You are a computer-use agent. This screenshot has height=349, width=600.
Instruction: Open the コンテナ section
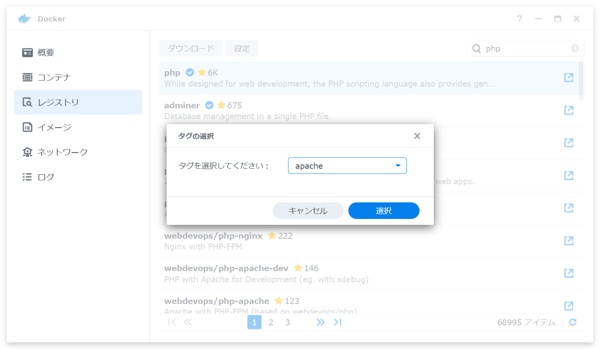(78, 78)
